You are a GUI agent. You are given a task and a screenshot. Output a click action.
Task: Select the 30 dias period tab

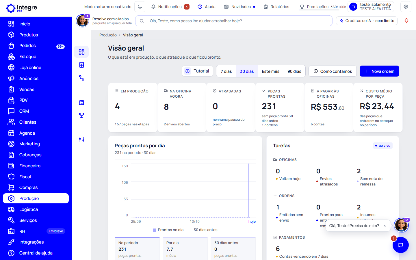247,71
